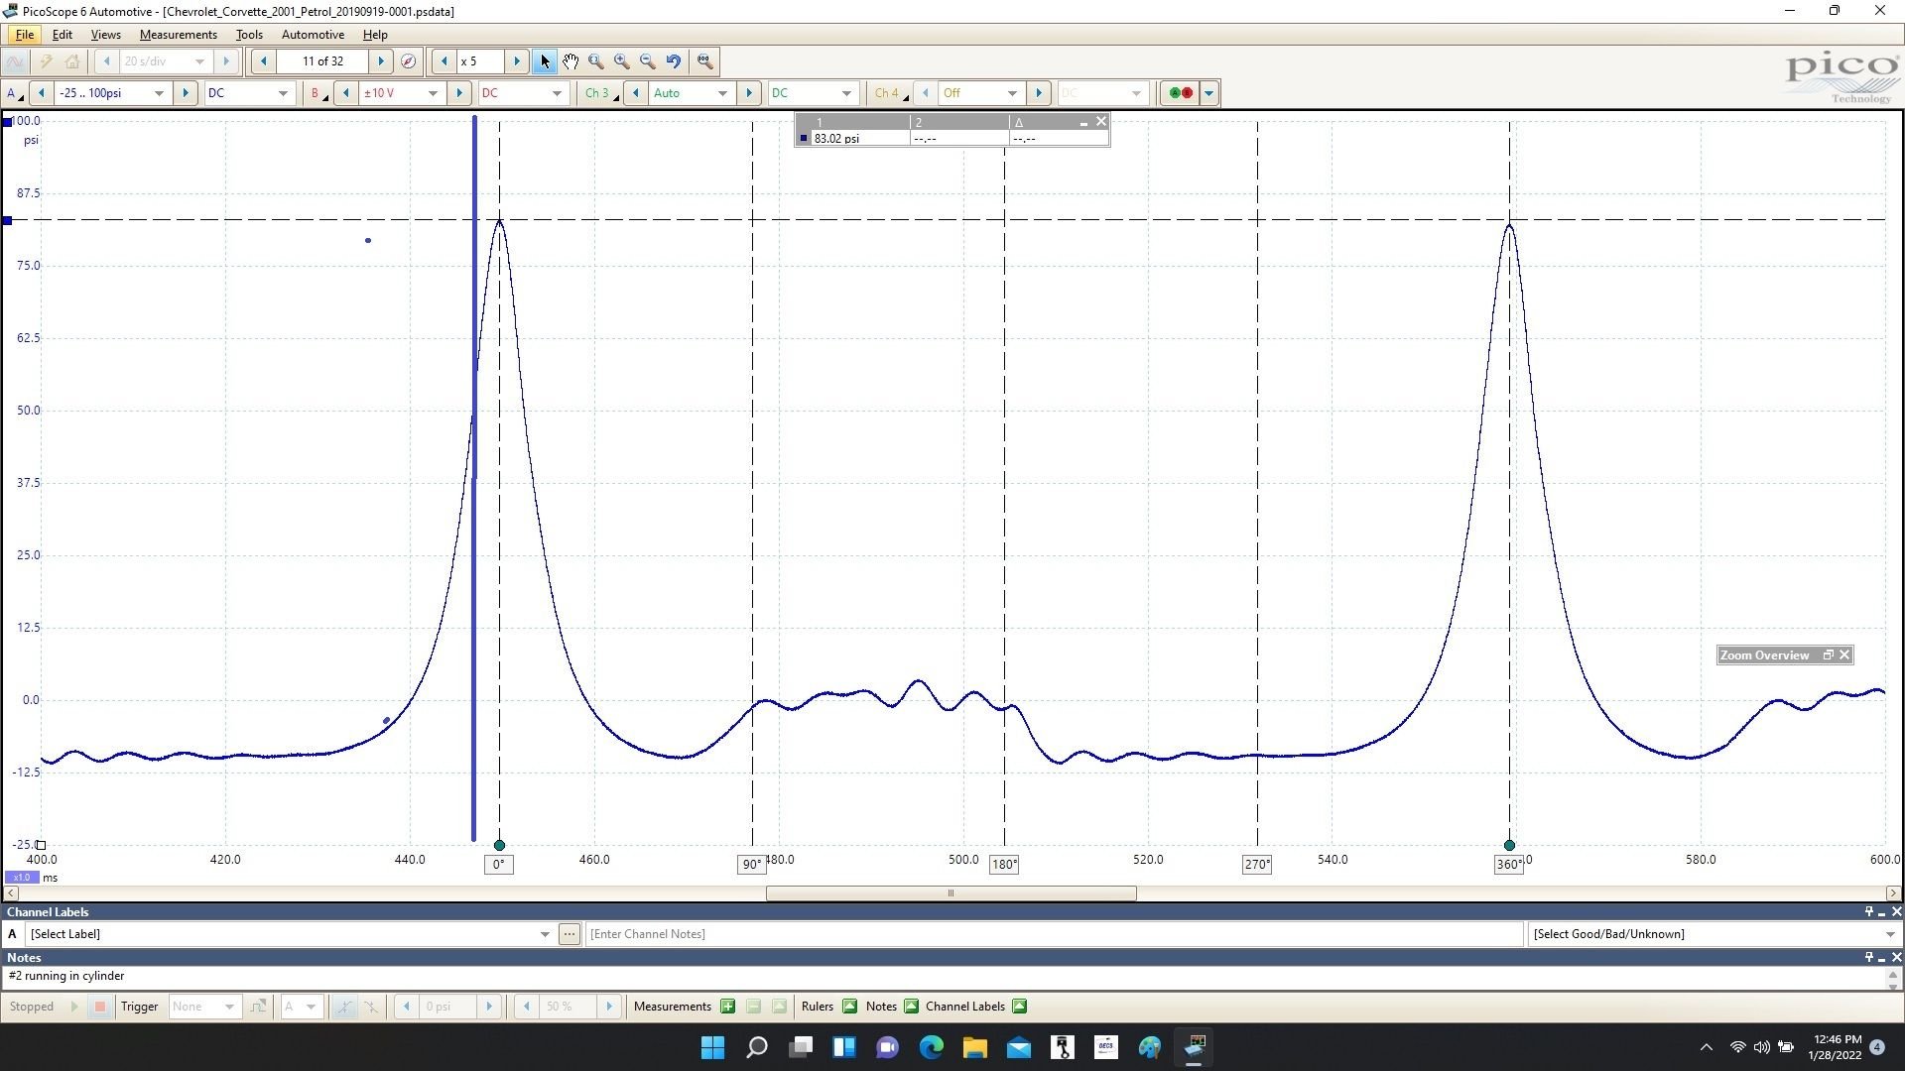Select the arrow selection tool
The height and width of the screenshot is (1071, 1905).
click(545, 61)
